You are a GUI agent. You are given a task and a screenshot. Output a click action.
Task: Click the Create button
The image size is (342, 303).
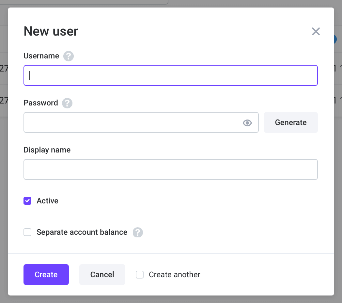click(46, 275)
